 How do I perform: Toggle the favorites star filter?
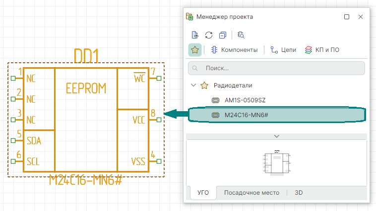(x=195, y=50)
